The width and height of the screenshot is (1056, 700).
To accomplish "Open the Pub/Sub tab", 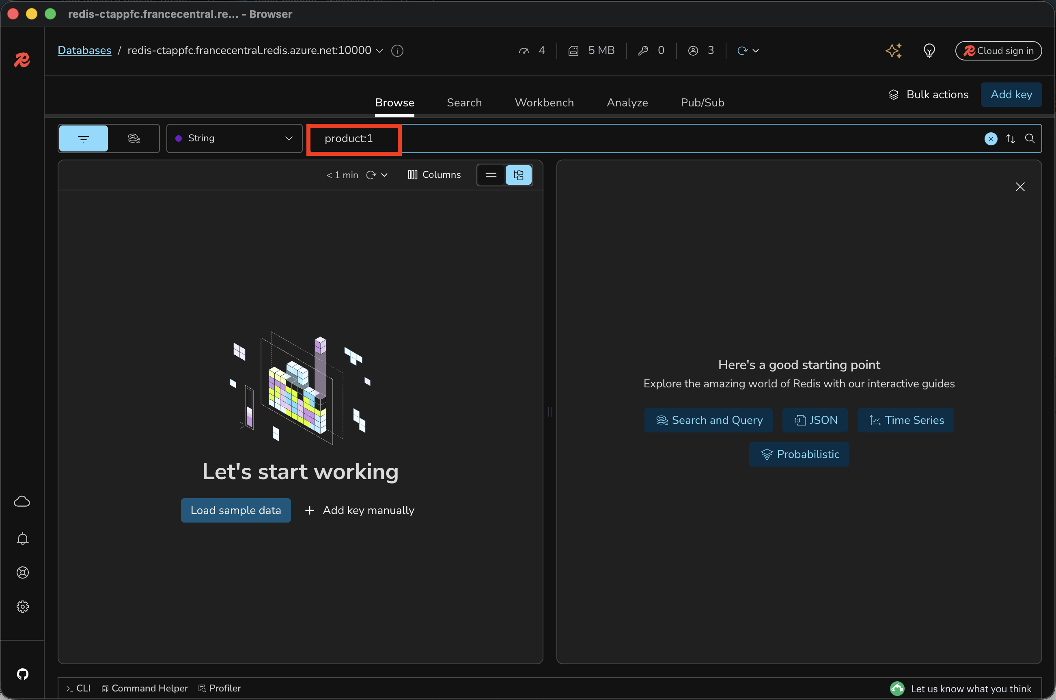I will coord(702,103).
